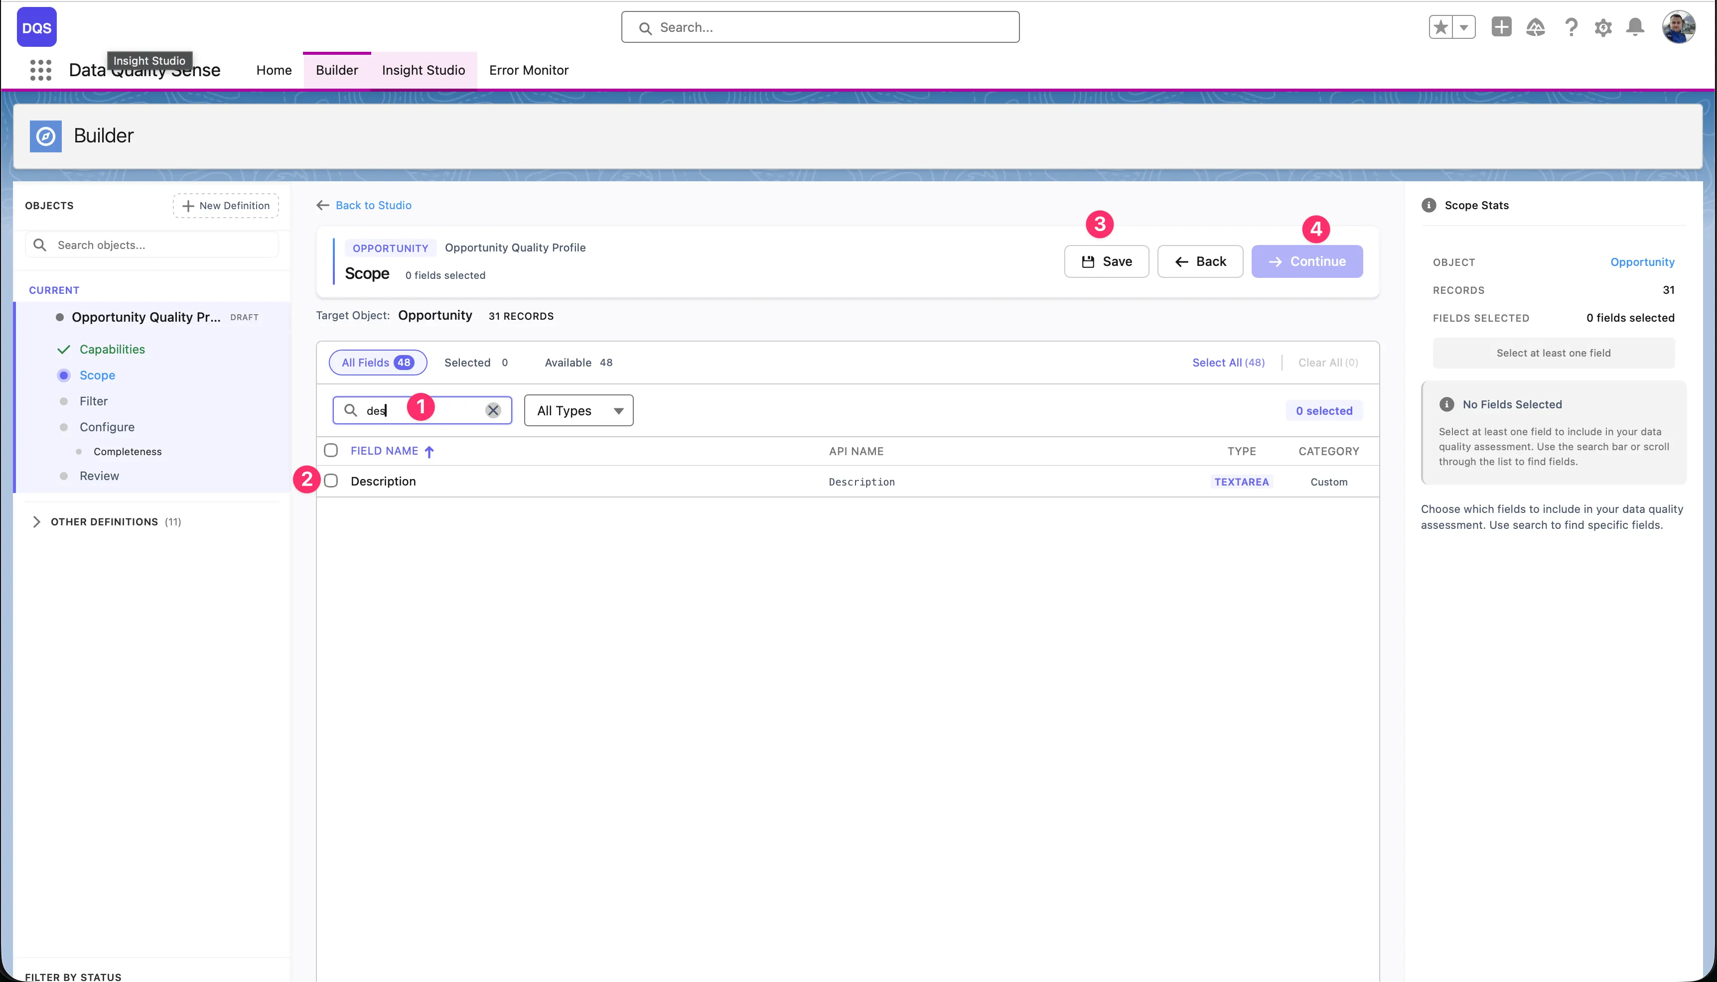Open notifications with the bell icon
The width and height of the screenshot is (1717, 982).
pos(1635,27)
